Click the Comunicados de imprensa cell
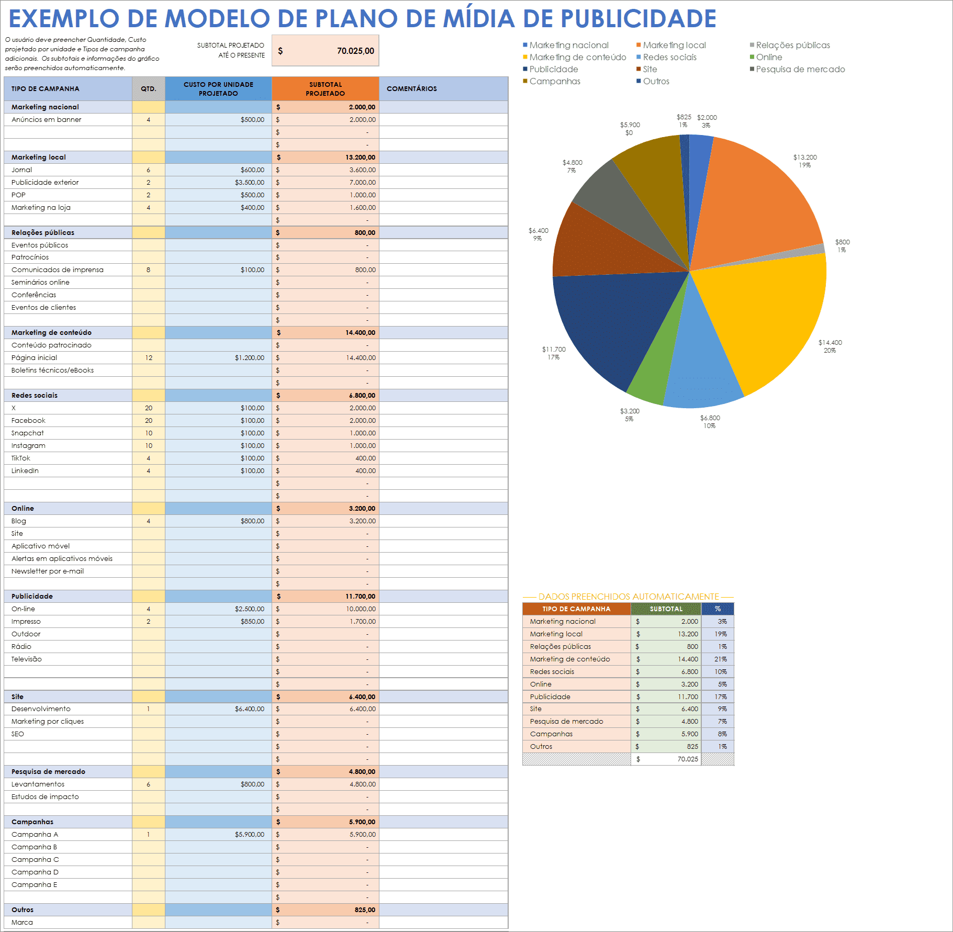953x932 pixels. [68, 270]
